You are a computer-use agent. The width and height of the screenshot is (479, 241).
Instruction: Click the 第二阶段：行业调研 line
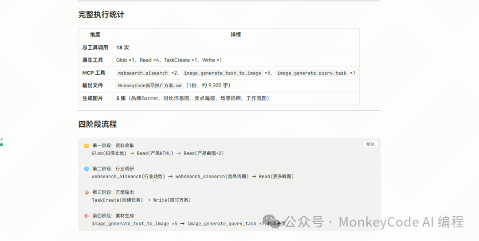click(113, 169)
